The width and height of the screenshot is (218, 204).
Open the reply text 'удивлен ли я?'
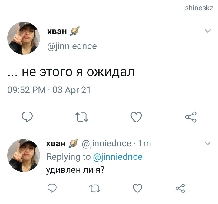click(x=75, y=170)
